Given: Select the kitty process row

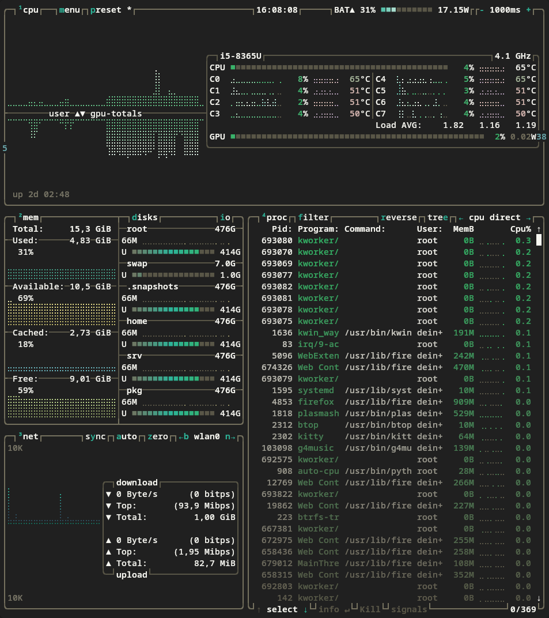Looking at the screenshot, I should pyautogui.click(x=396, y=436).
